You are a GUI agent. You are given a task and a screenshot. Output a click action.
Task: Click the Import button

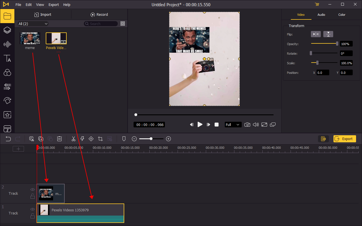click(43, 15)
